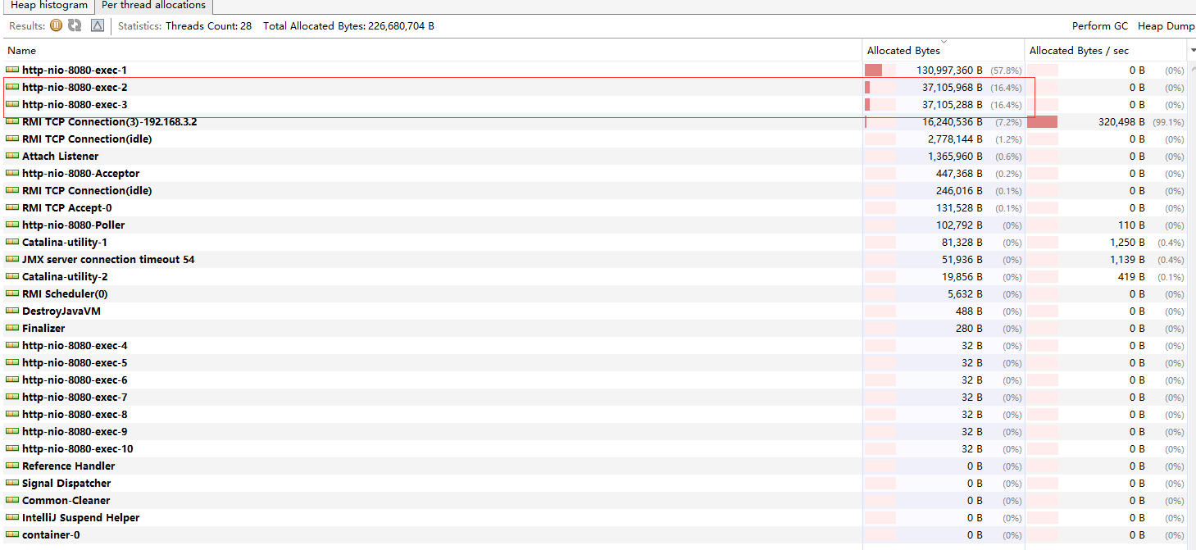This screenshot has height=550, width=1196.
Task: Select the http-nio-8080-exec-9 thread row name
Action: pos(75,431)
